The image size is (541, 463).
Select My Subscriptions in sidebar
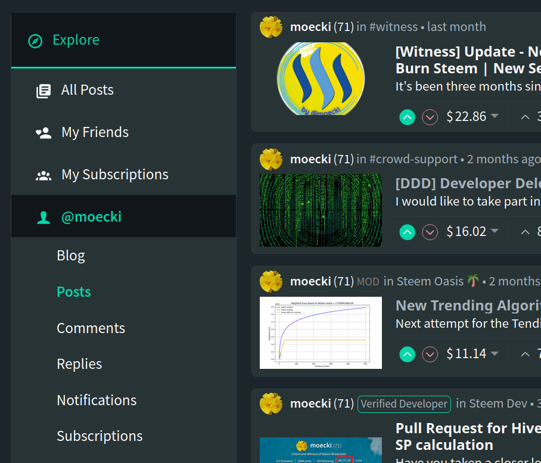[123, 174]
